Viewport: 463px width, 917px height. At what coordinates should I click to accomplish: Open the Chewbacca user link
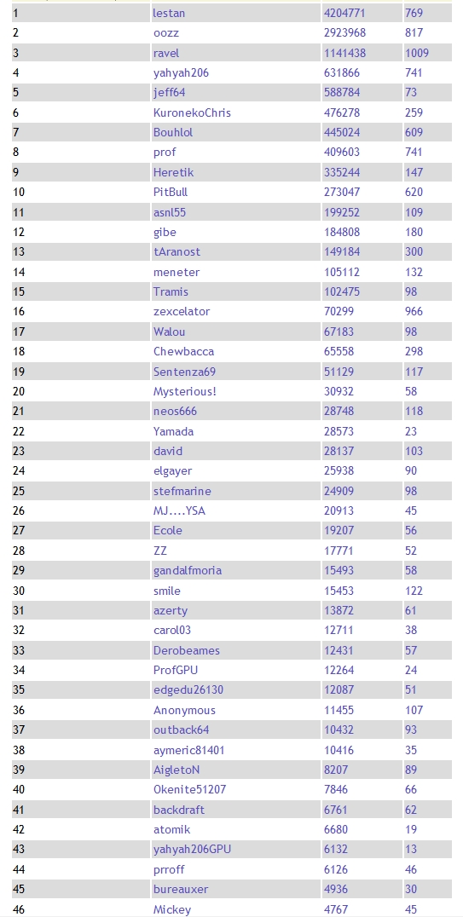coord(184,351)
